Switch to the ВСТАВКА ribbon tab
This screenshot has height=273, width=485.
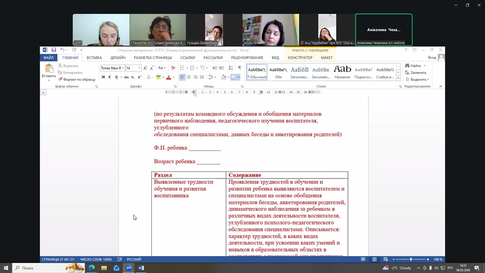point(94,58)
